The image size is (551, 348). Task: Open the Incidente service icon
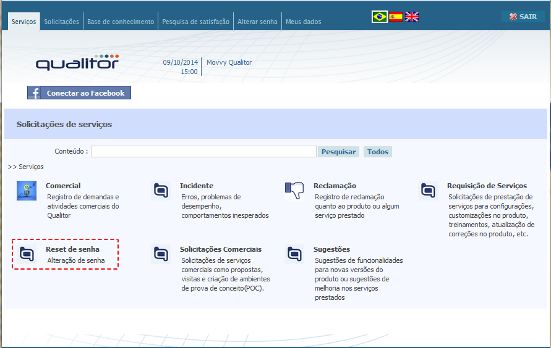coord(161,191)
